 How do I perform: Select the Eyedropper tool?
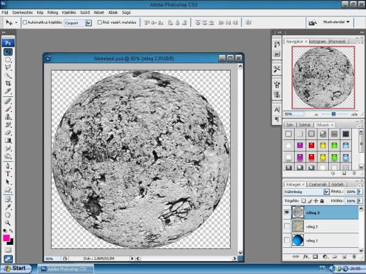pos(8,207)
